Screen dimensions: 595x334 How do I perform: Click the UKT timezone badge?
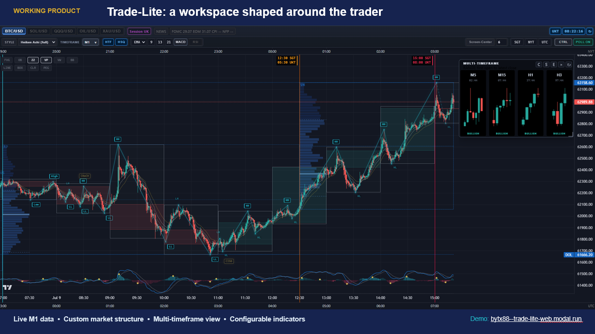pos(555,31)
